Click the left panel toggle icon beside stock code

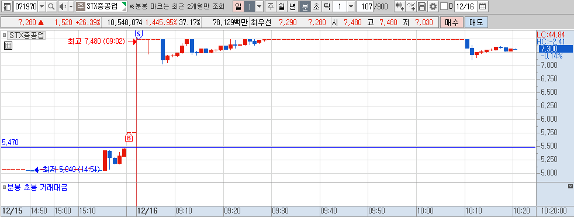pyautogui.click(x=7, y=6)
